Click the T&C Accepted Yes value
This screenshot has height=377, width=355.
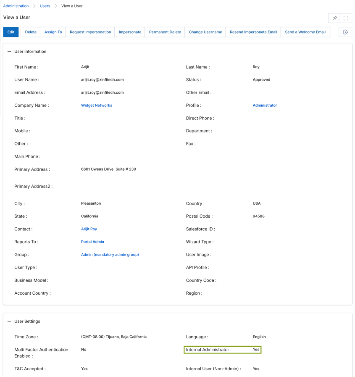point(84,369)
